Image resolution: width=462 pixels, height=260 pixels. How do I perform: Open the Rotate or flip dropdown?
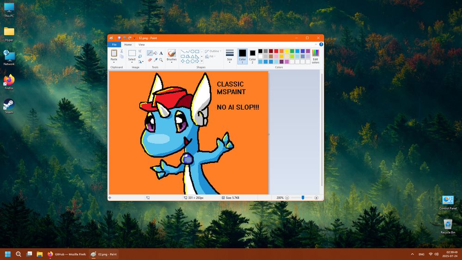141,61
